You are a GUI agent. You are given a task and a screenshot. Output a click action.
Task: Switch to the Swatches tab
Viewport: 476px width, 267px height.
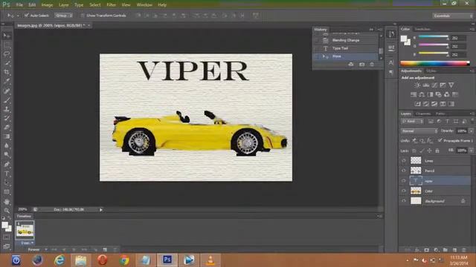[x=422, y=29]
